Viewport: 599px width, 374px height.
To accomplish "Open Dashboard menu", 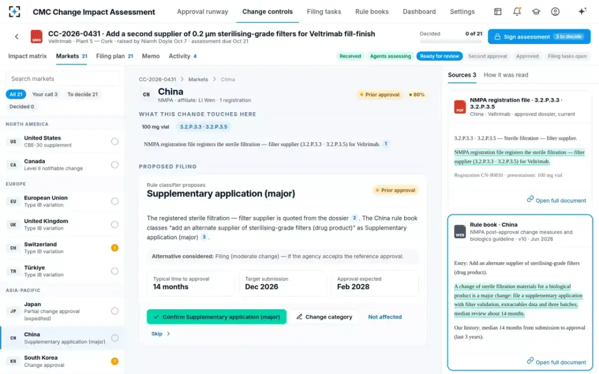I will pyautogui.click(x=419, y=11).
